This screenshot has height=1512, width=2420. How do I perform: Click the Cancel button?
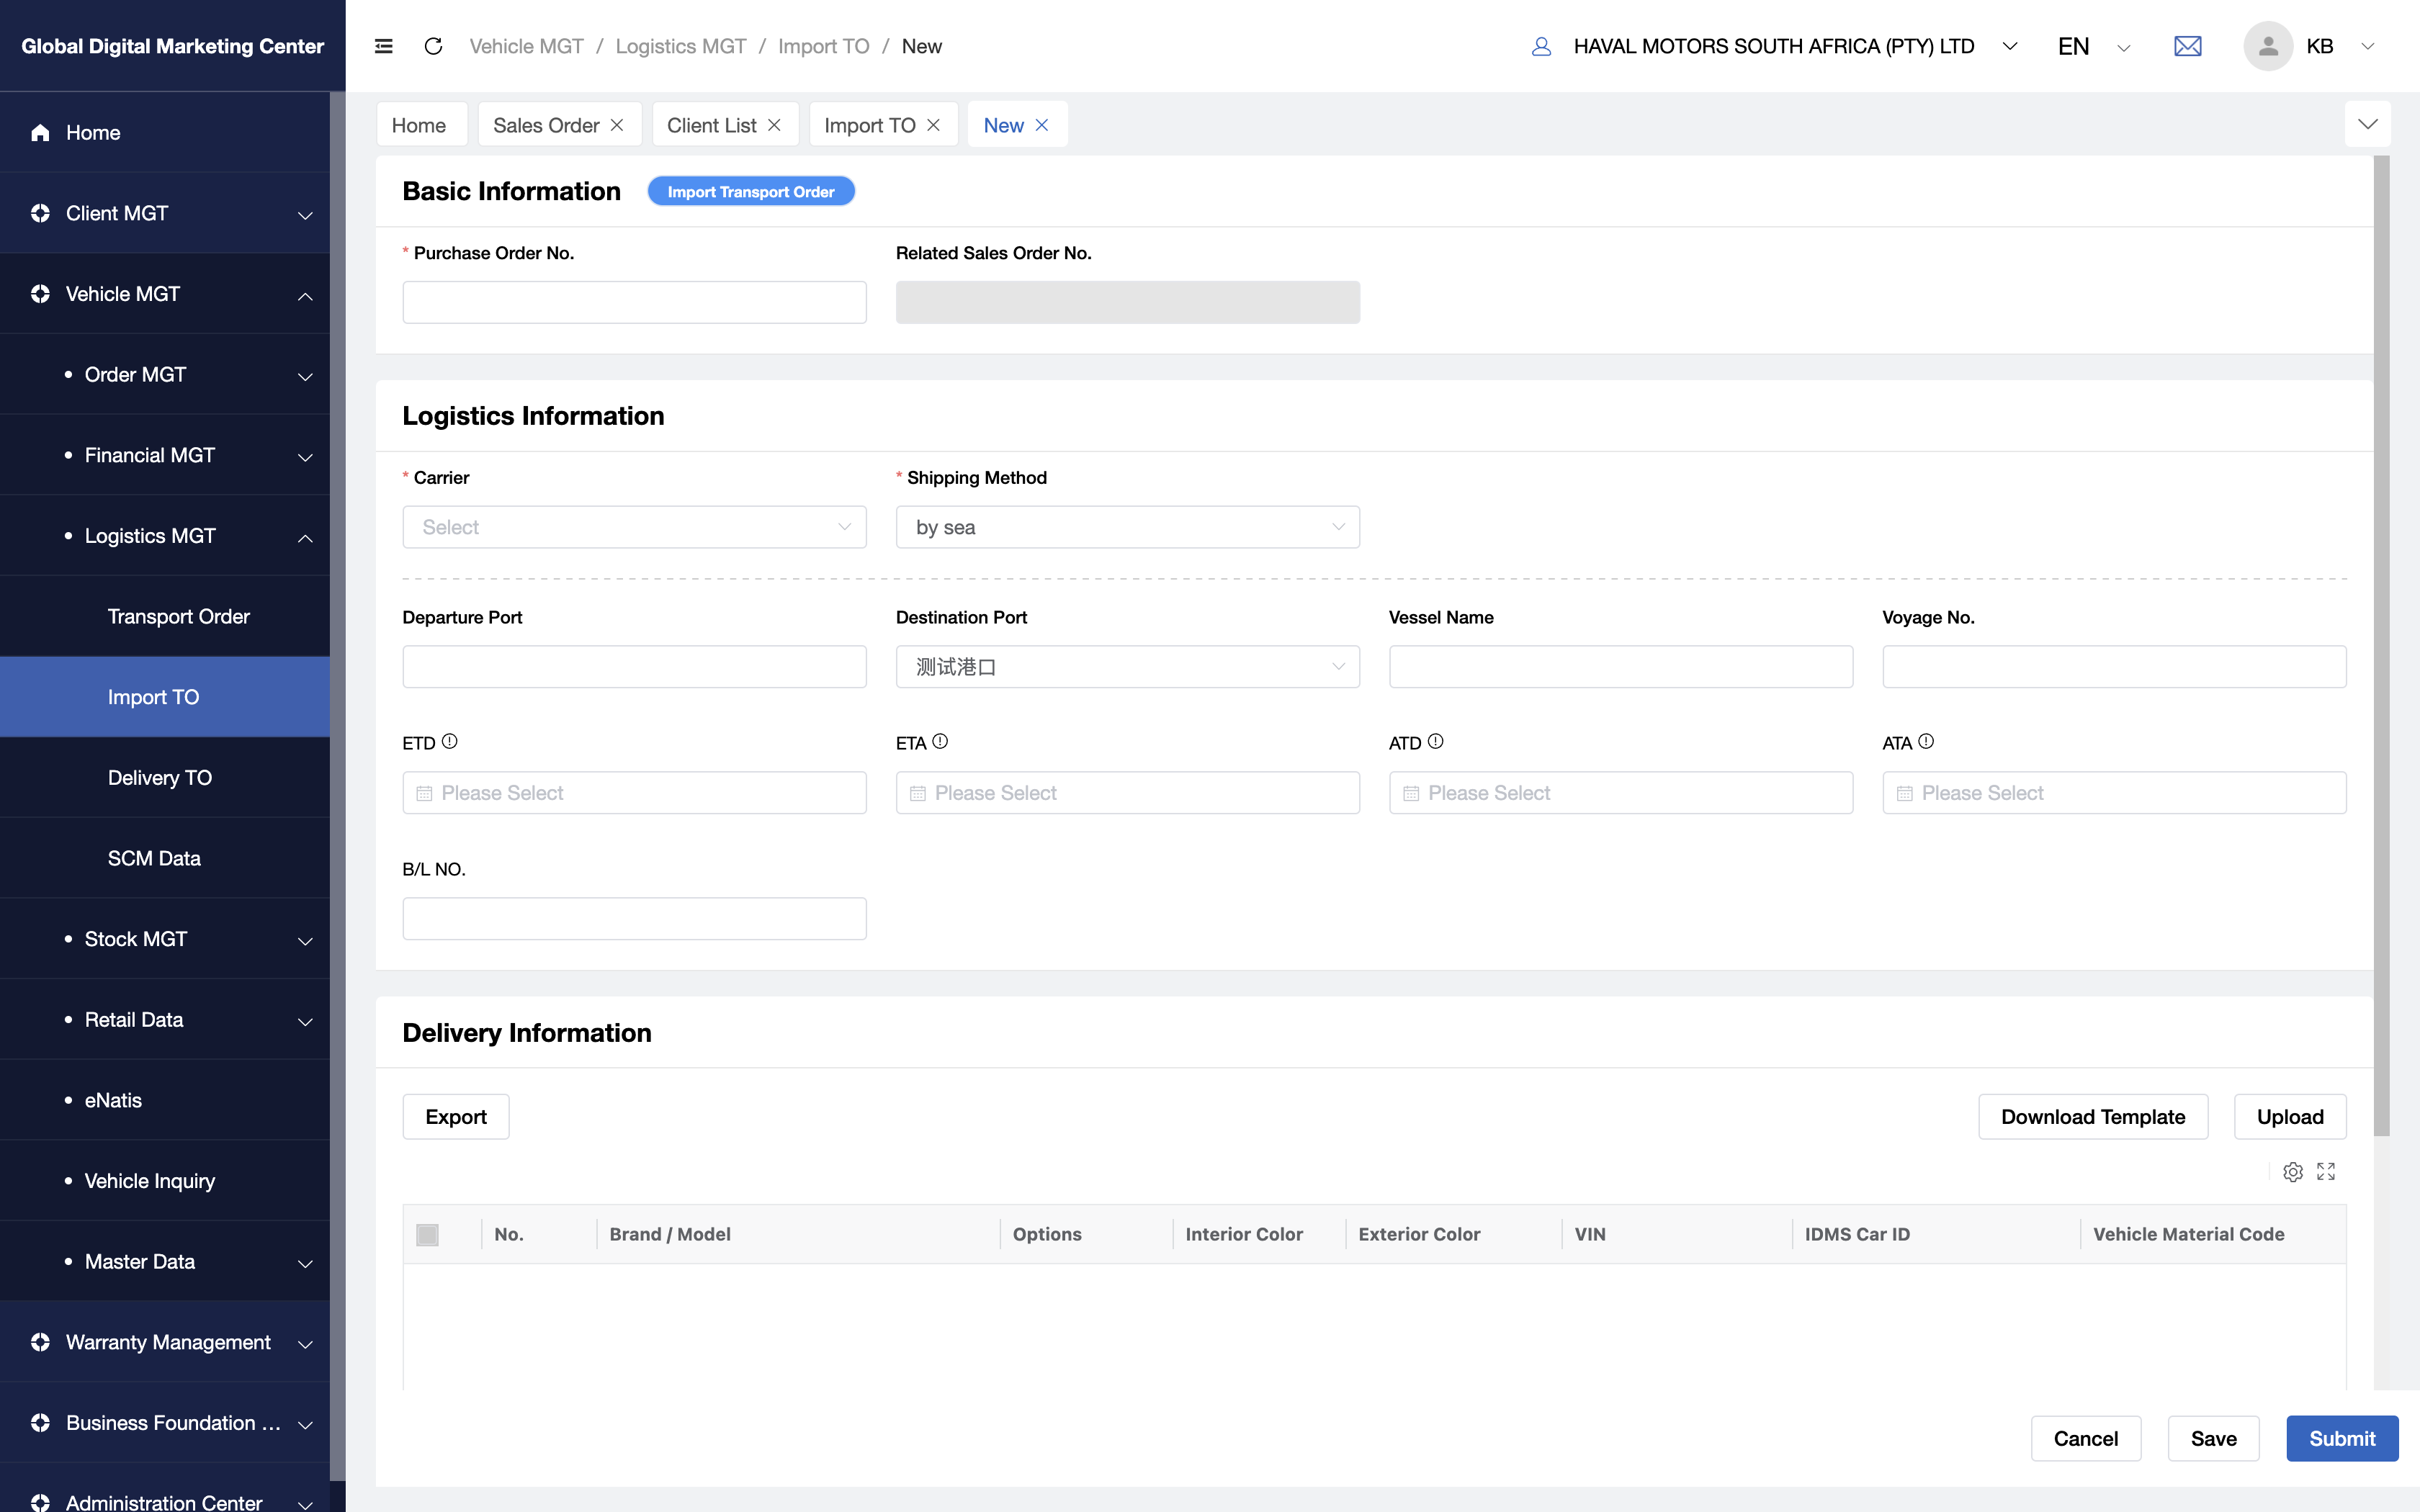tap(2085, 1438)
